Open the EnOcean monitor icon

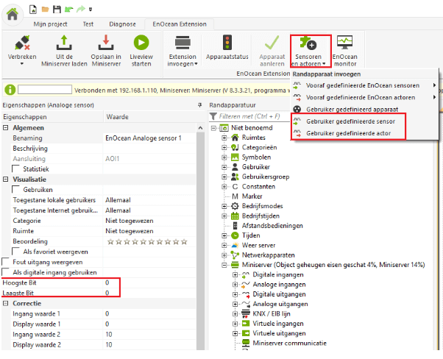tap(344, 43)
